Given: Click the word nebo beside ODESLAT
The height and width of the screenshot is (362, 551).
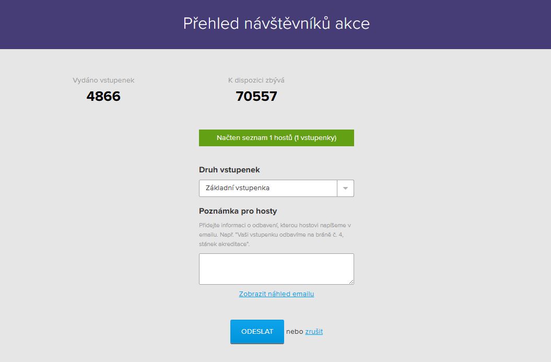Looking at the screenshot, I should (x=294, y=331).
